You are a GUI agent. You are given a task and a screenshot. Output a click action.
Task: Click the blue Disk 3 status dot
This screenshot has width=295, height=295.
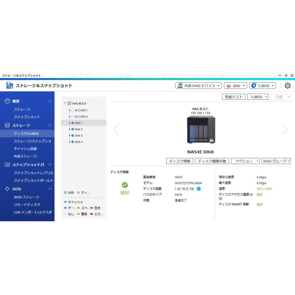(73, 135)
